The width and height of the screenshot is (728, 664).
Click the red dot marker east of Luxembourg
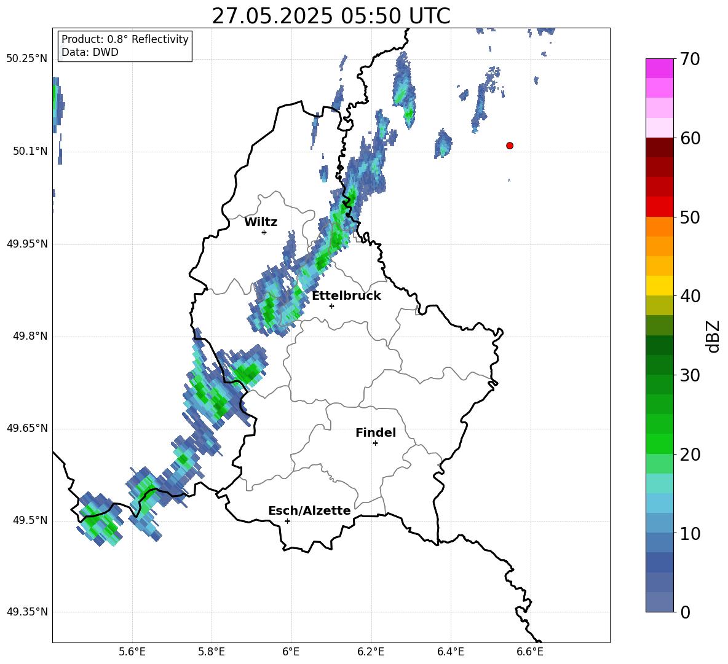509,146
